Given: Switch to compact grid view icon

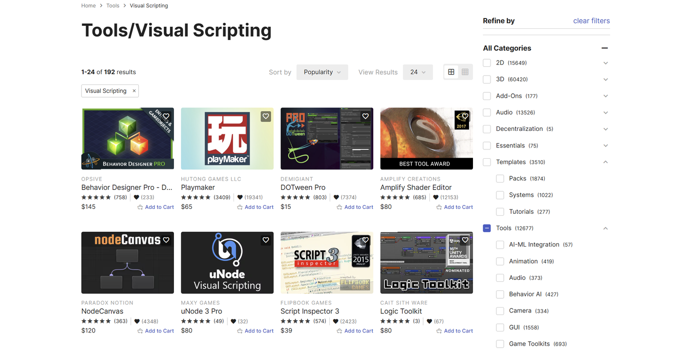Looking at the screenshot, I should coord(465,72).
